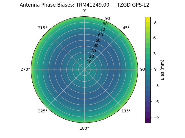Select the 135° azimuth label
The height and width of the screenshot is (138, 185).
(126, 111)
